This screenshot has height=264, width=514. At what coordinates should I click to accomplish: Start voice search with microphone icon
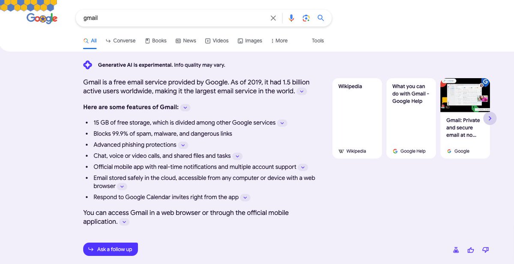coord(291,18)
